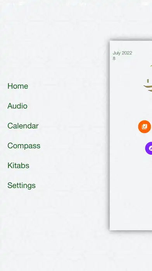Tap the orange music library icon
Screen dimensions: 152x271
point(145,127)
